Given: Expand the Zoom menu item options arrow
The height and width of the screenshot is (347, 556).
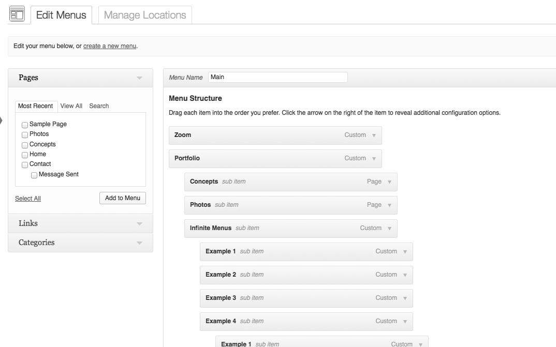Looking at the screenshot, I should point(374,135).
